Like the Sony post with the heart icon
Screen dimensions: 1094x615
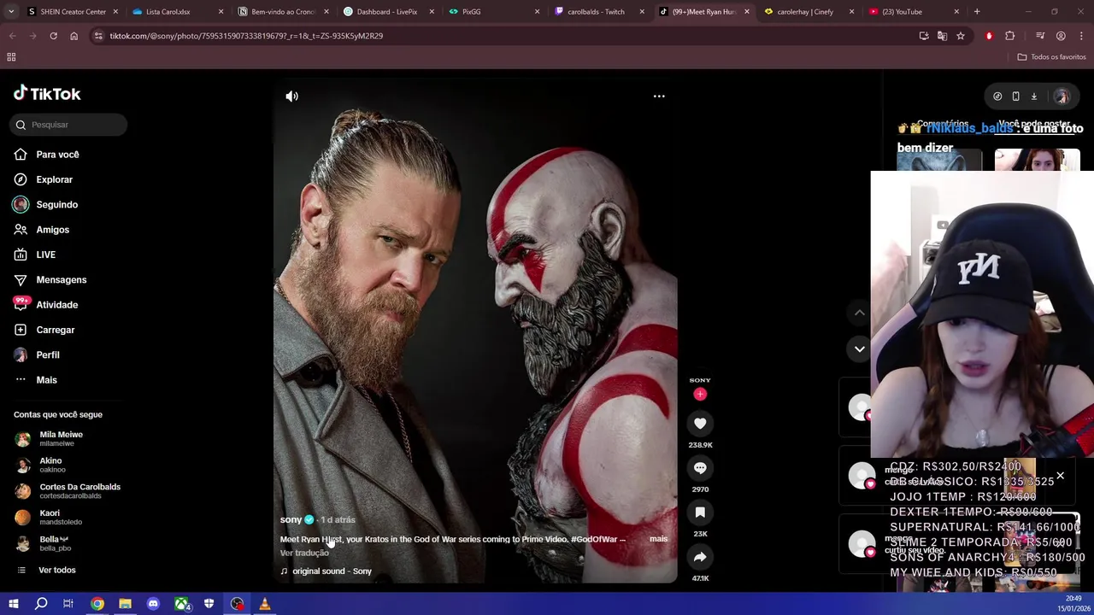700,424
